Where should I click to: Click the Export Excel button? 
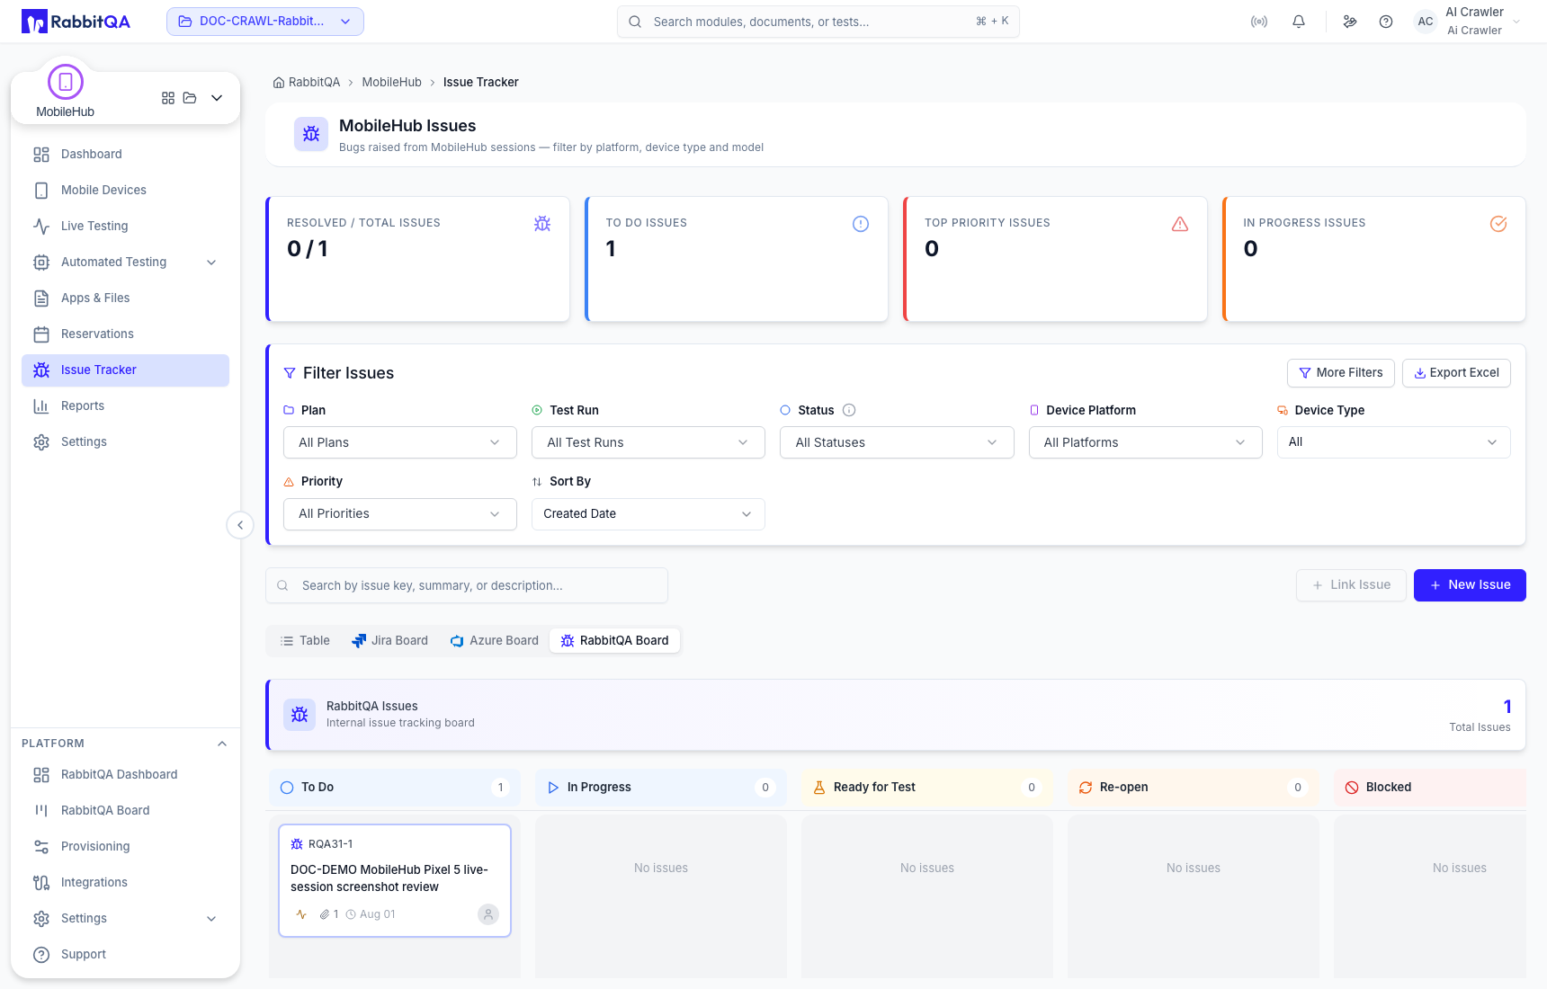pos(1456,373)
